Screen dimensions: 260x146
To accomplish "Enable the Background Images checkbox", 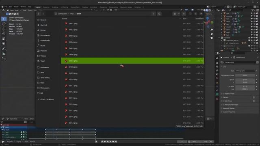I will click(x=223, y=105).
